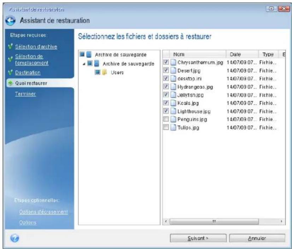Select the Chrysanthemum.jpg file name
The image size is (292, 249).
(200, 63)
